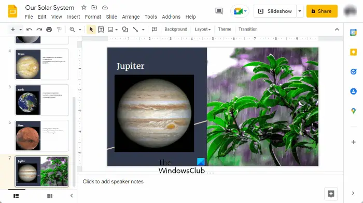The width and height of the screenshot is (363, 203).
Task: Select the Mars slide thumbnail
Action: [x=42, y=136]
